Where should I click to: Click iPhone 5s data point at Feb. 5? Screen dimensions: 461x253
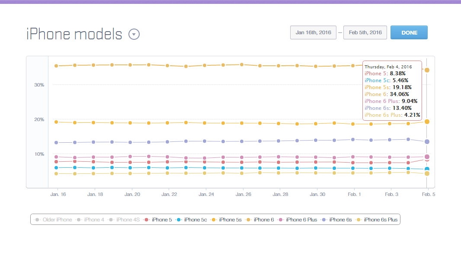coord(427,122)
